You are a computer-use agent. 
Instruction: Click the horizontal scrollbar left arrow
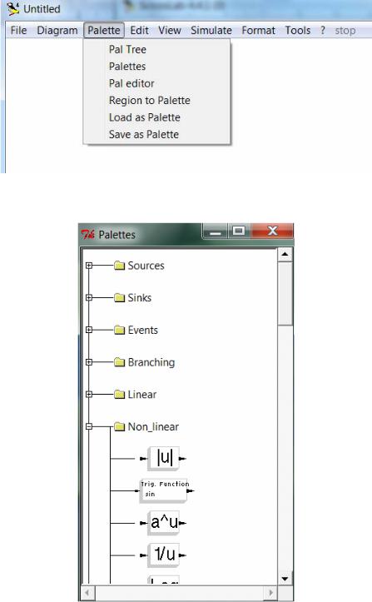coord(87,593)
